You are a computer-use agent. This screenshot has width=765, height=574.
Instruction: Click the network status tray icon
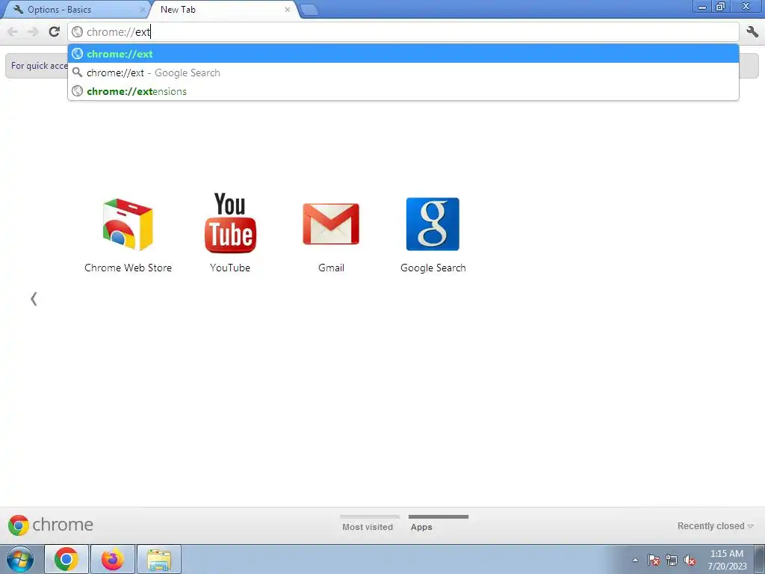672,561
